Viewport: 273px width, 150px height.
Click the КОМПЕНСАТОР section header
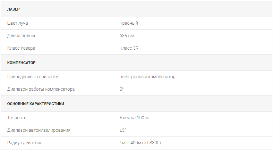[21, 63]
